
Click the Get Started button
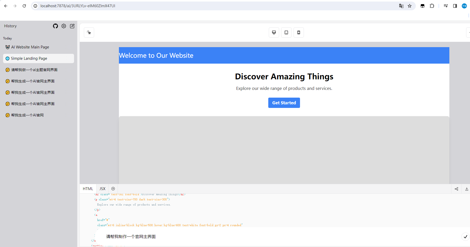[x=284, y=103]
